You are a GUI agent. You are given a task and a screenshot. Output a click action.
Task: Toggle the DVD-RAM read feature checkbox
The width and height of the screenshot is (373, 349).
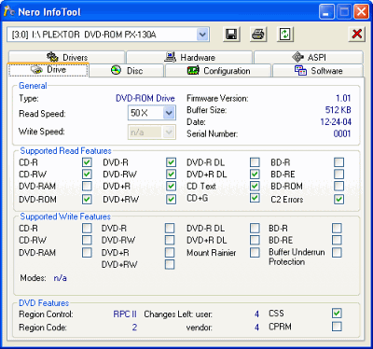(87, 186)
